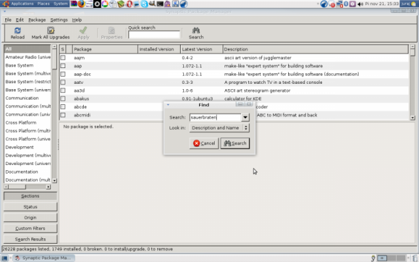Launch Skype from the top panel
Viewport: 419px width, 262px height.
144,4
